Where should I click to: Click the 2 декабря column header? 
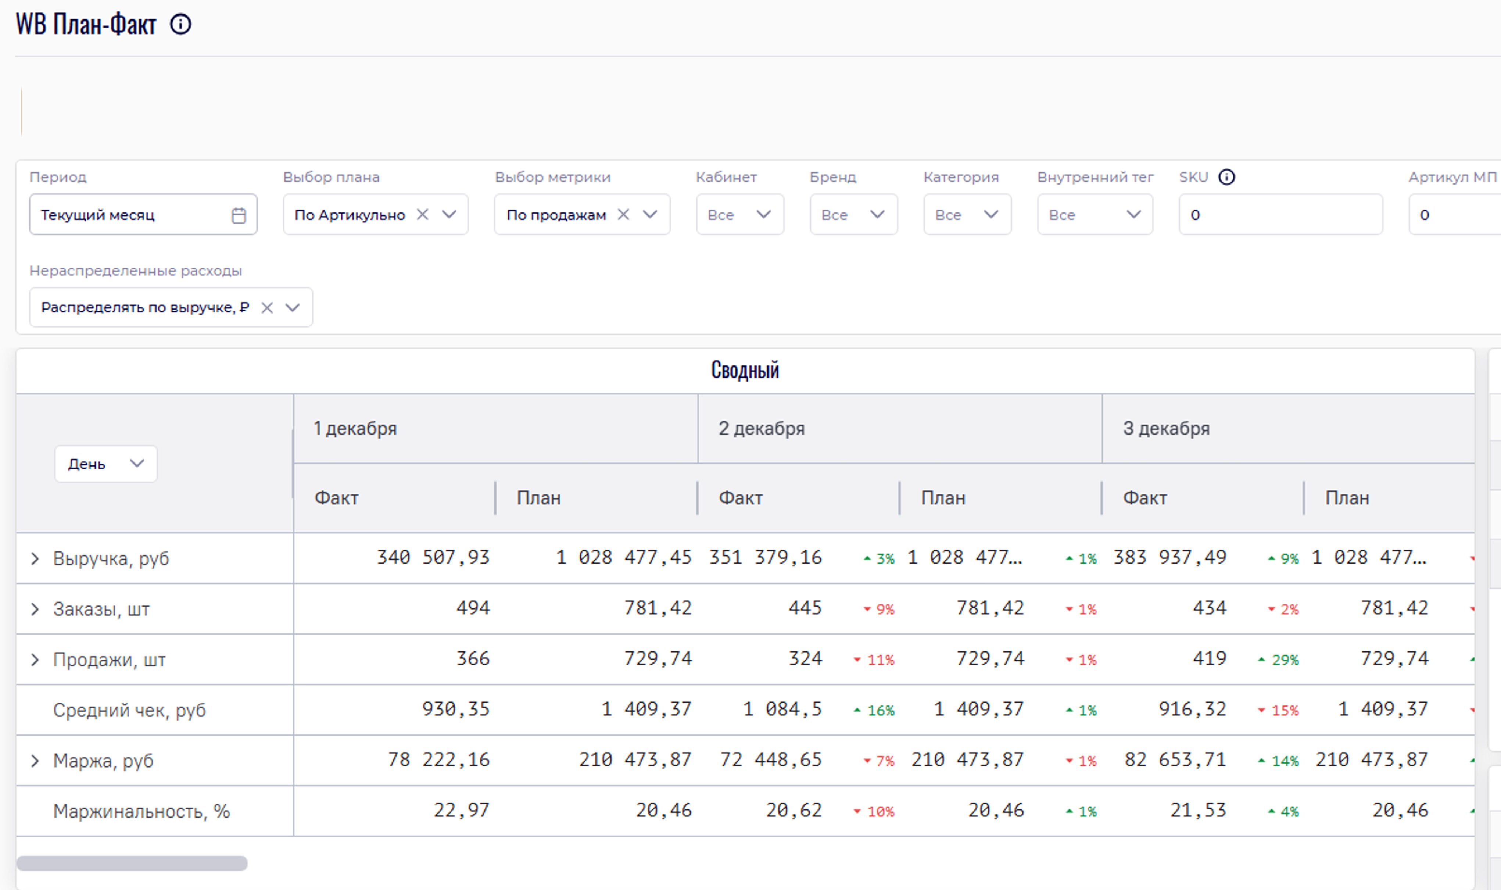tap(761, 429)
